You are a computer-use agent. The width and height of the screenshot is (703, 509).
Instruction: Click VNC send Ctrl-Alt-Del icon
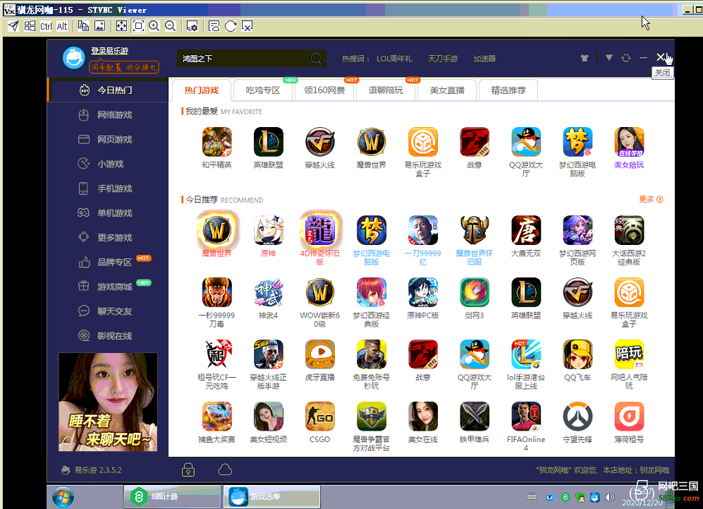(x=13, y=26)
